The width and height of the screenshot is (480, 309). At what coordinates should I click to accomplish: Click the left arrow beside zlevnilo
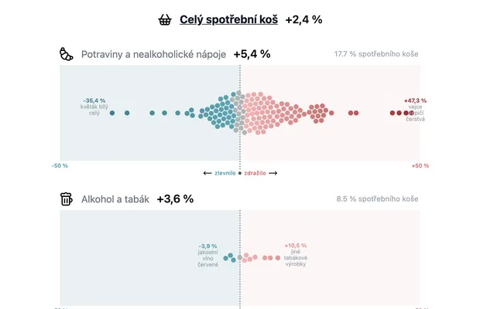207,173
